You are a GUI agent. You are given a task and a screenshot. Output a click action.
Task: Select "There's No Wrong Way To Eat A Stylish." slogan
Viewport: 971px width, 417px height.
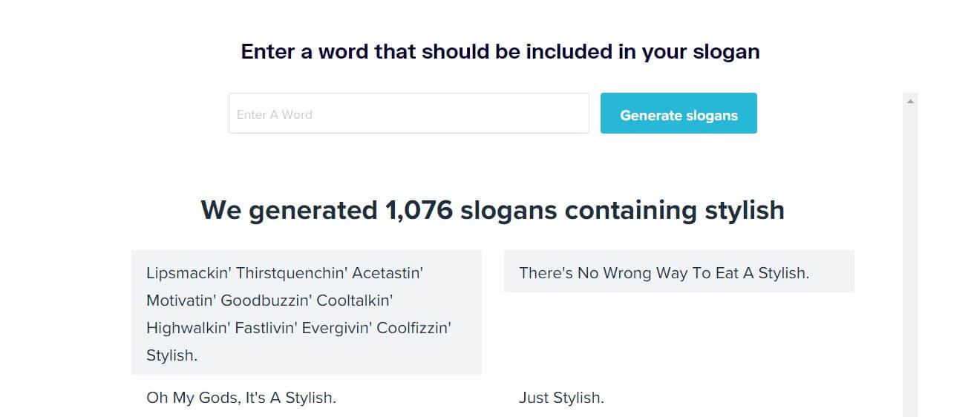664,273
